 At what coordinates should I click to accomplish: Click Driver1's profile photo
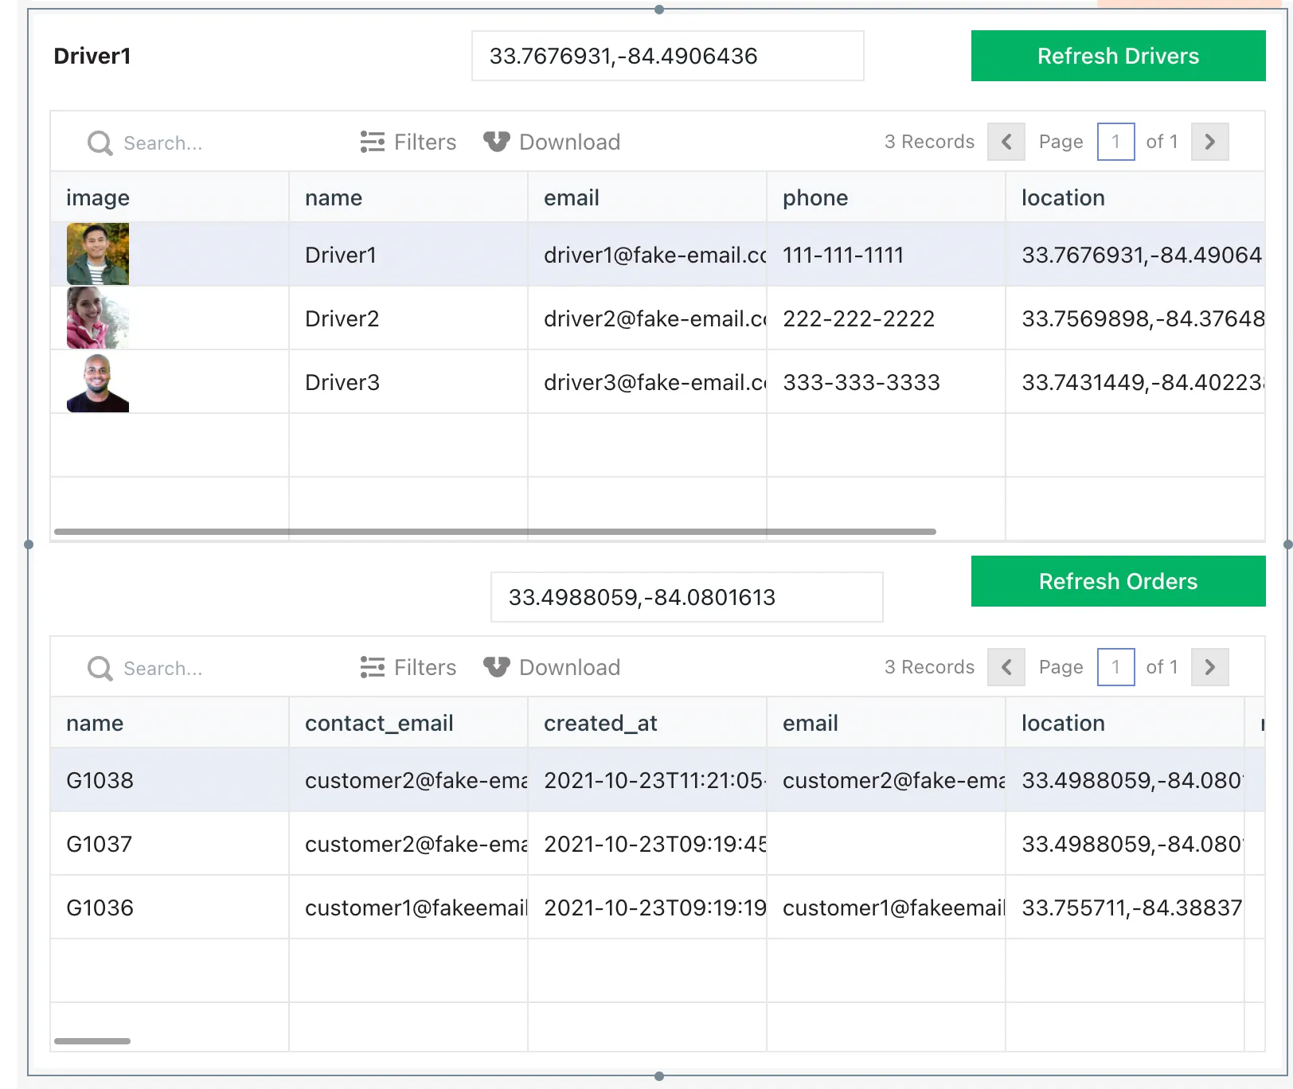[96, 254]
